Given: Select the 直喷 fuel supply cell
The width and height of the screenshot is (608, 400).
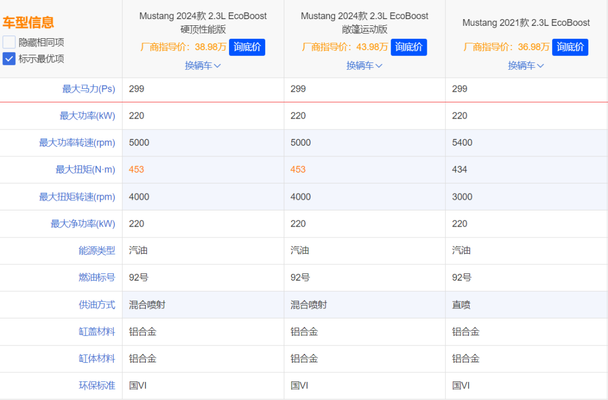Looking at the screenshot, I should coord(461,305).
